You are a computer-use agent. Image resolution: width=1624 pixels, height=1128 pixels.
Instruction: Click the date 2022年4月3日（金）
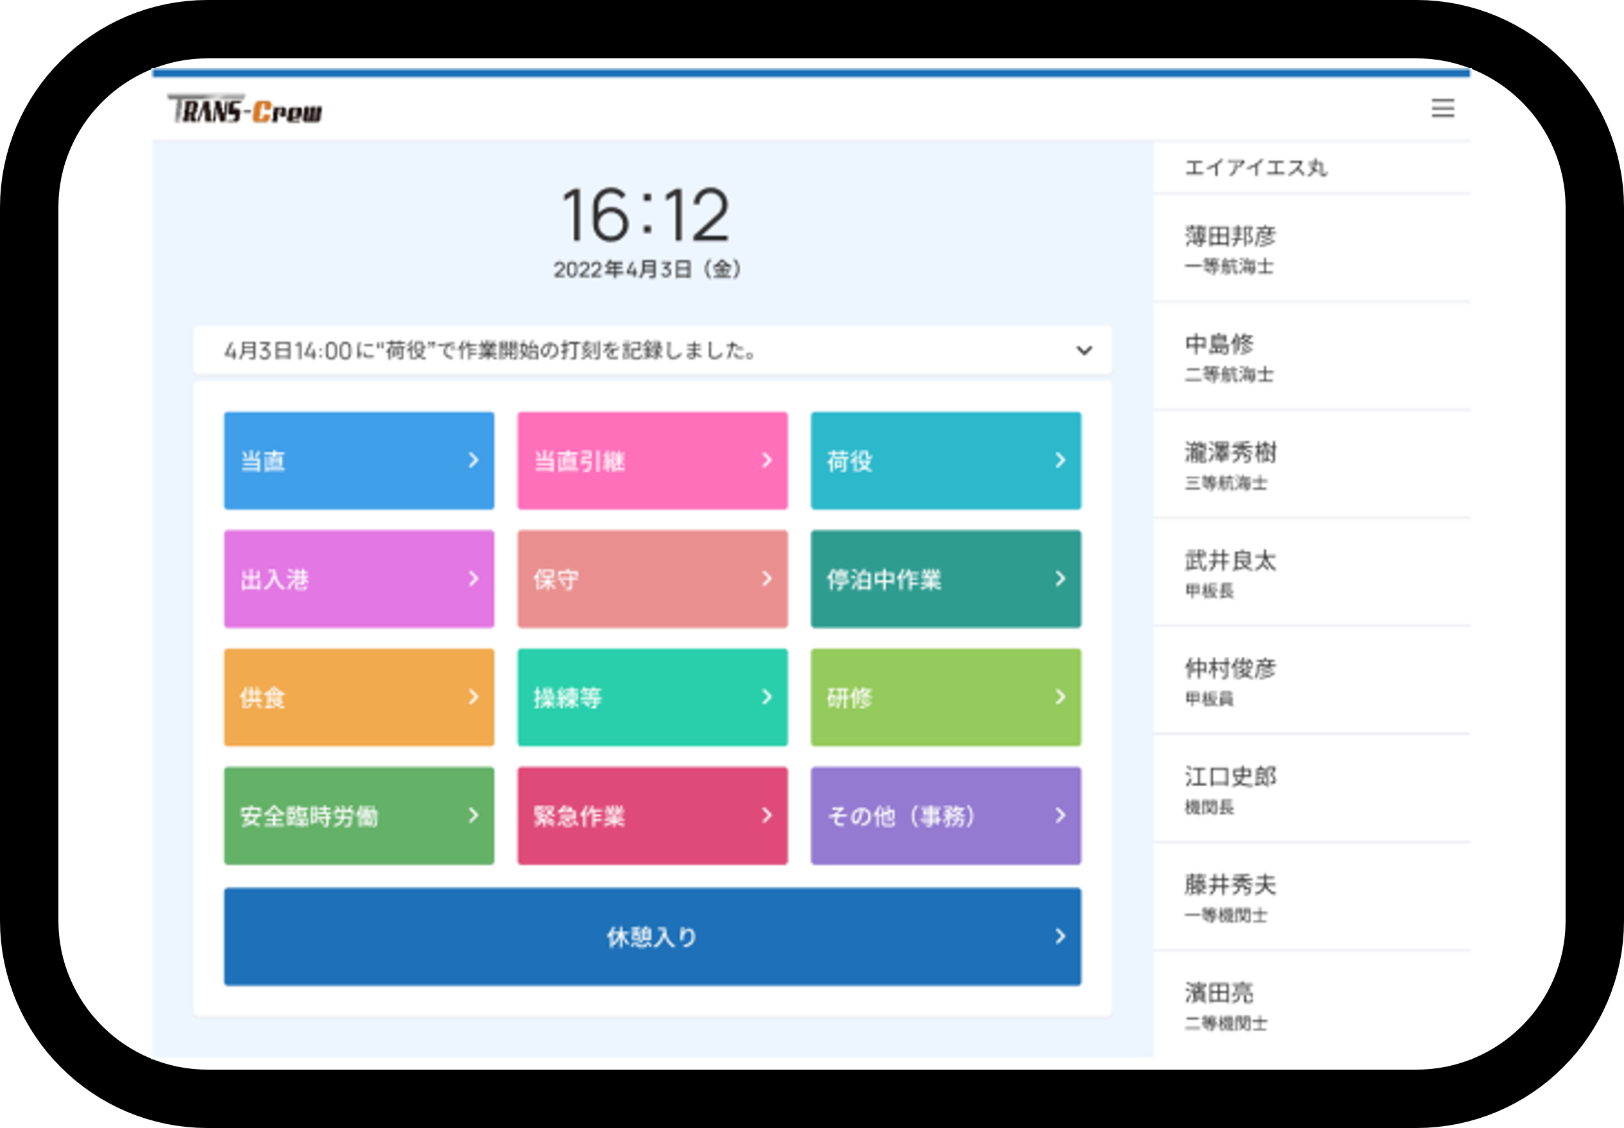pos(647,269)
